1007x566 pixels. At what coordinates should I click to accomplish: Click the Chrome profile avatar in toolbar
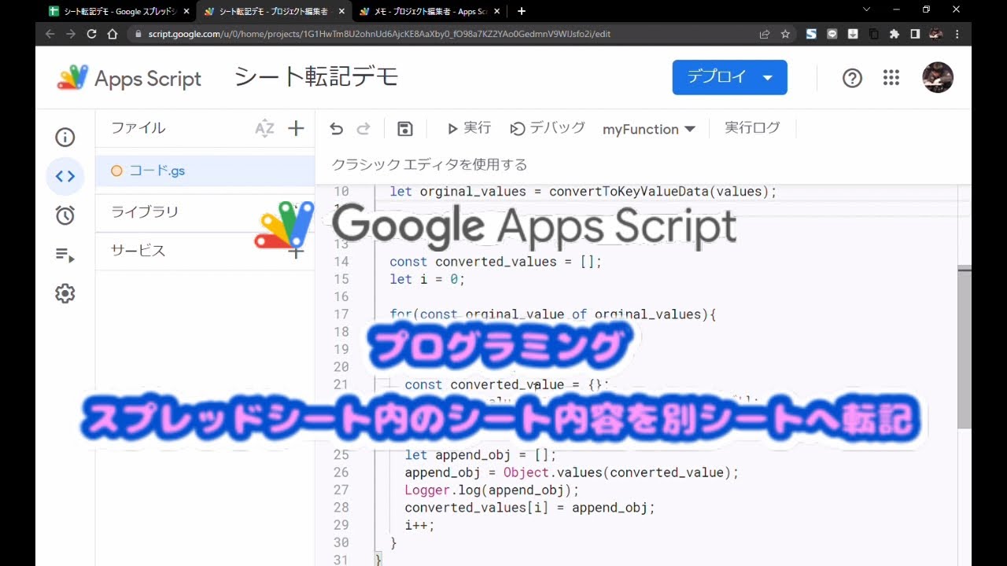click(x=936, y=34)
